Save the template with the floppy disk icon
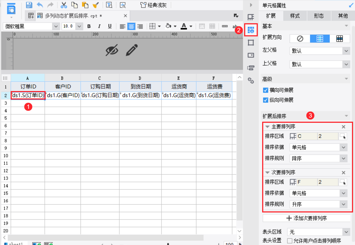Image resolution: width=355 pixels, height=245 pixels. click(29, 5)
